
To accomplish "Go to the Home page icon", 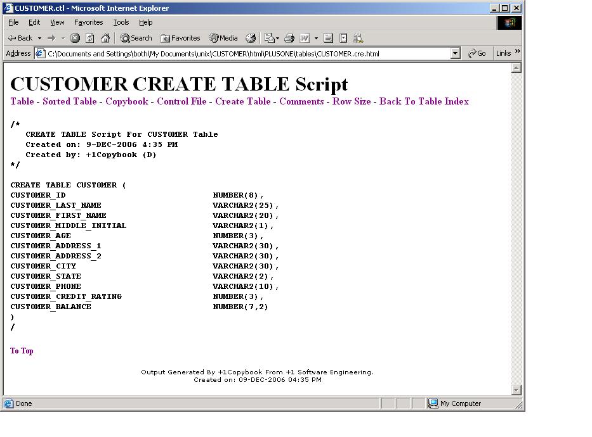I will click(x=105, y=38).
